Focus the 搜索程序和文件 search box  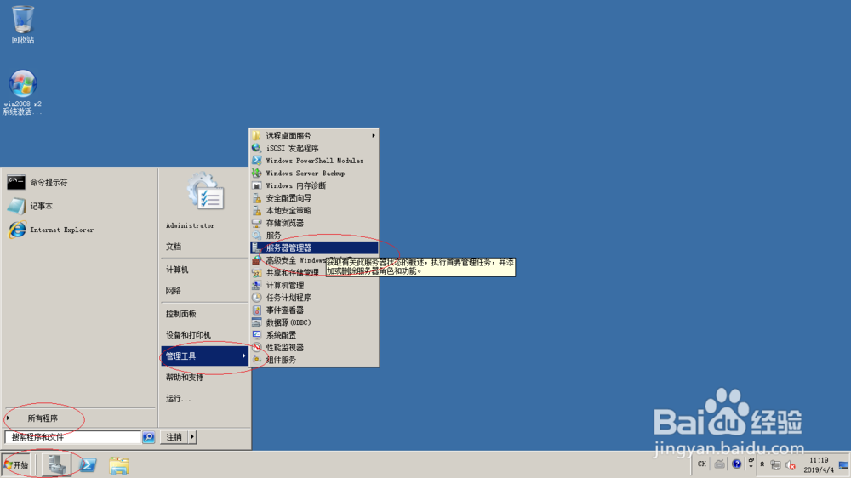(72, 437)
